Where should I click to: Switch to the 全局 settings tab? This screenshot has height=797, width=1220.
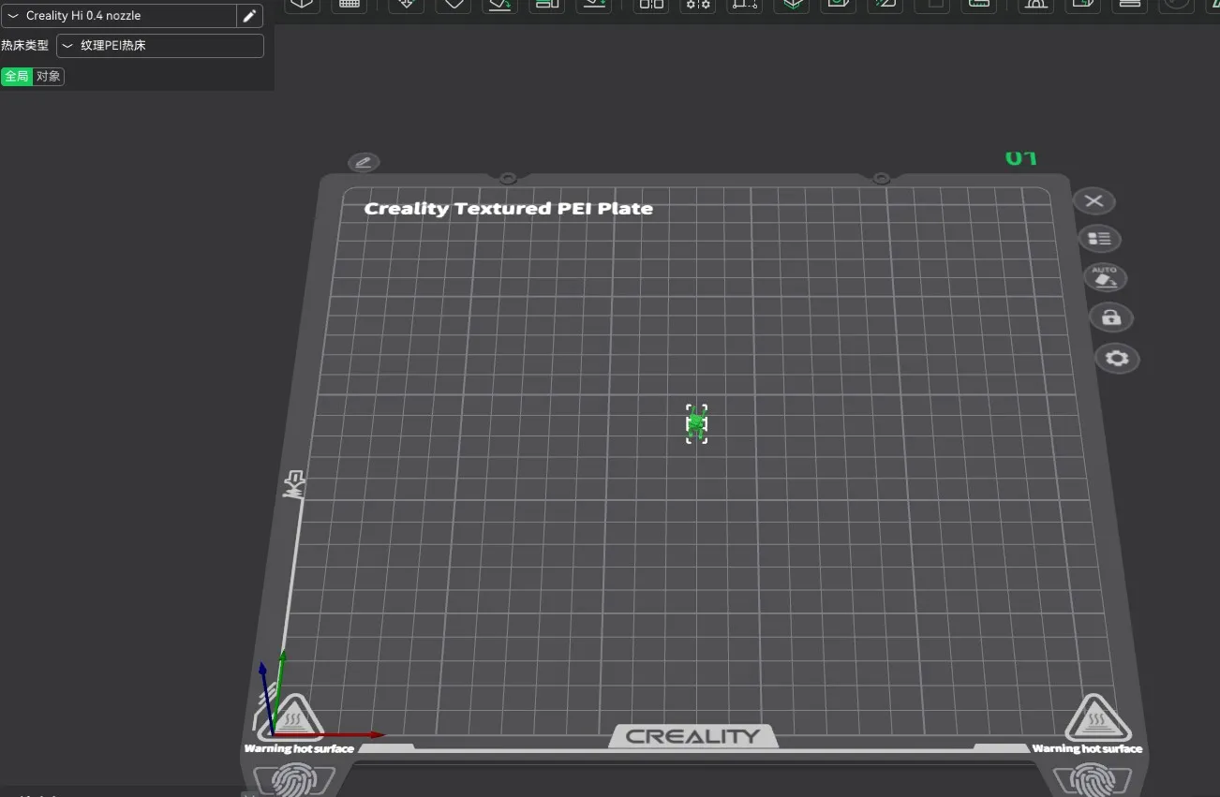tap(17, 77)
